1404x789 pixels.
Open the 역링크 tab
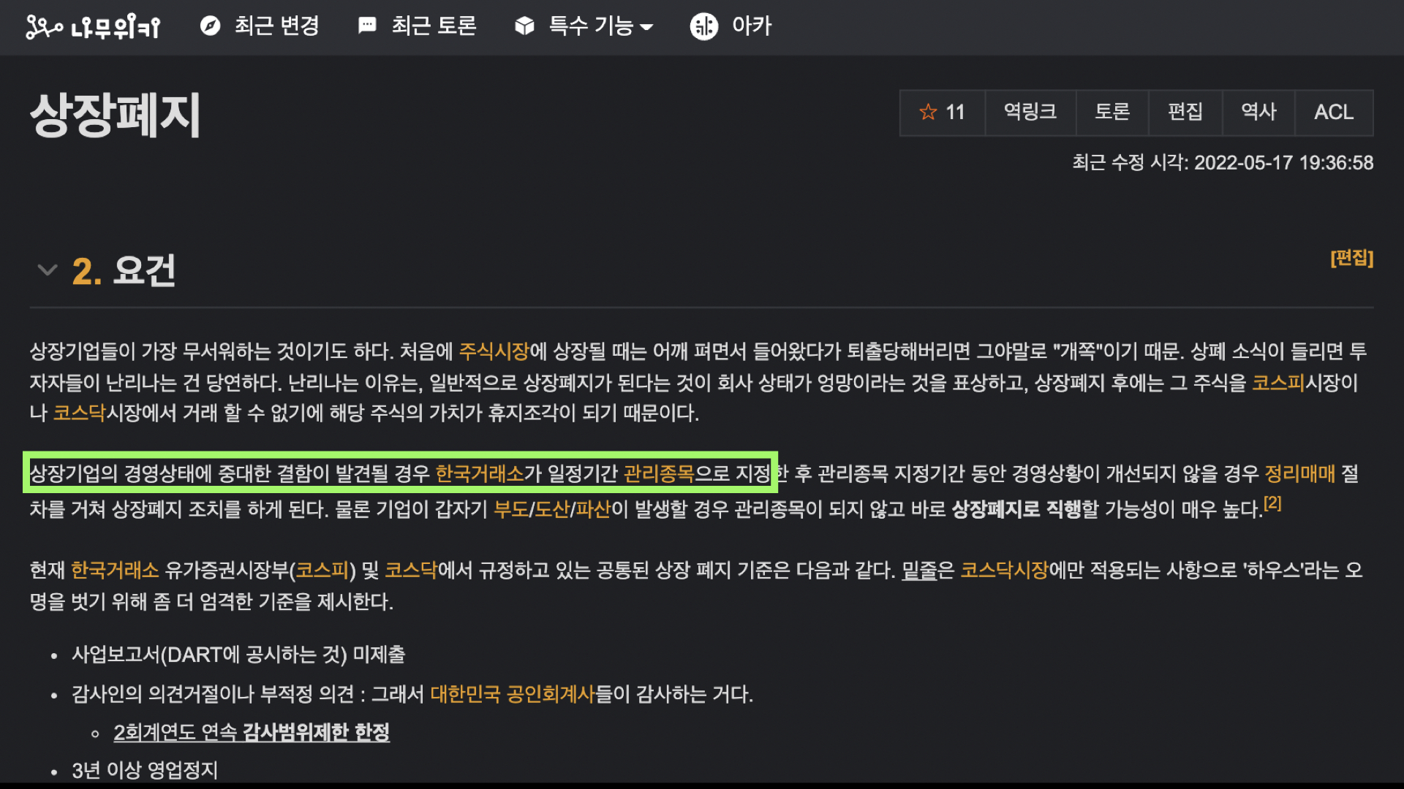pyautogui.click(x=1030, y=112)
